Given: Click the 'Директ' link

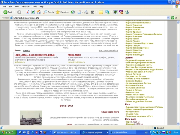Looking at the screenshot, I should [x=26, y=50].
